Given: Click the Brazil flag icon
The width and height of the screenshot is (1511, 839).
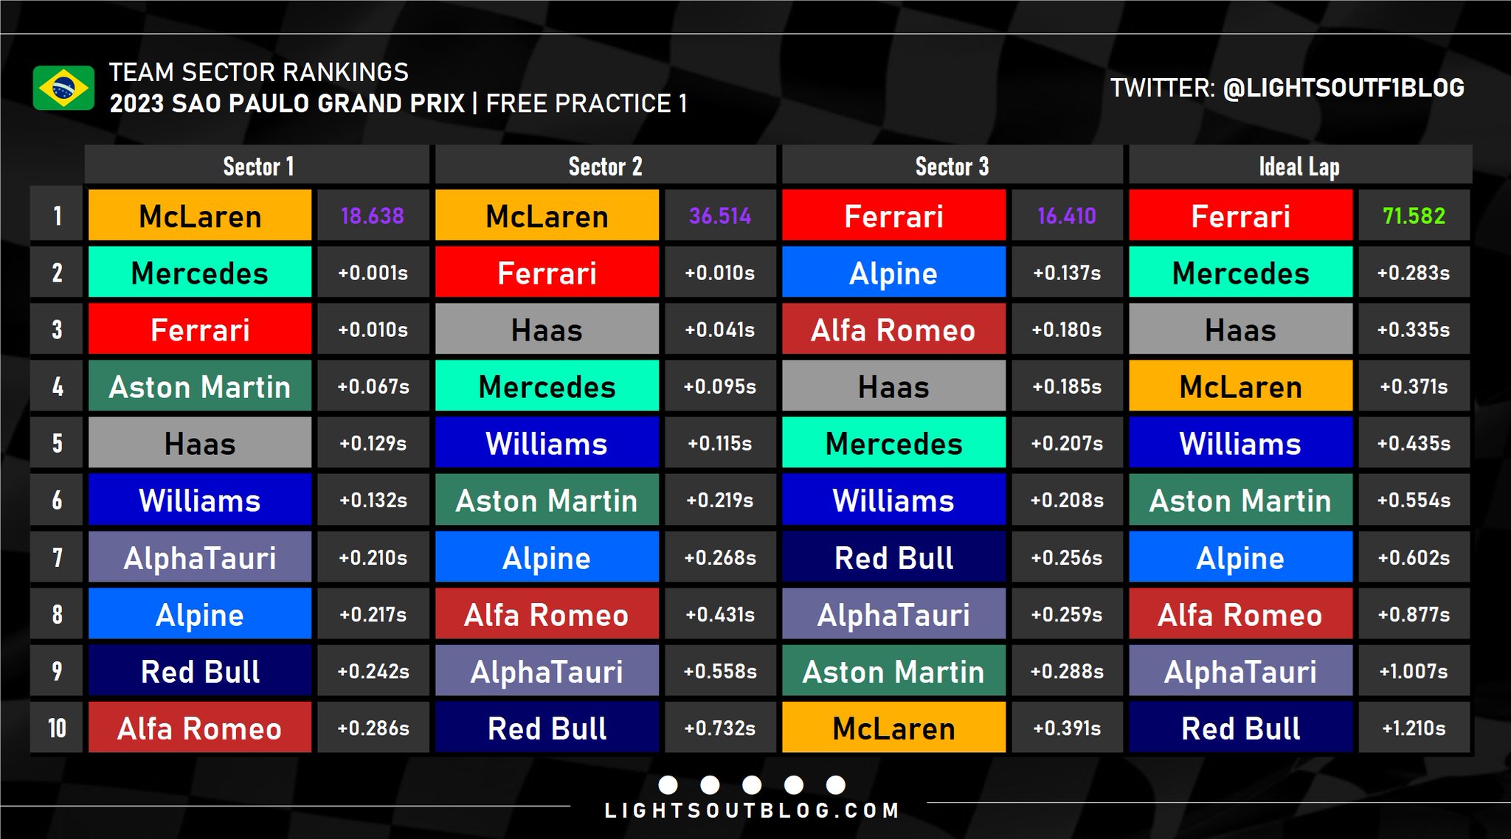Looking at the screenshot, I should click(63, 88).
